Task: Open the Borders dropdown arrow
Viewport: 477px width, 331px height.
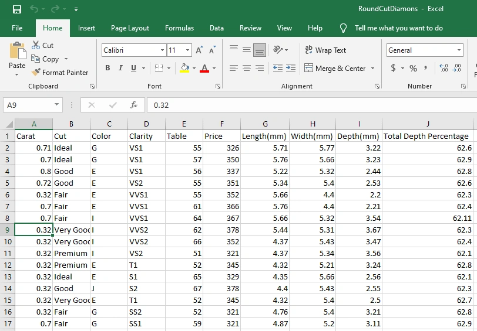Action: [169, 69]
